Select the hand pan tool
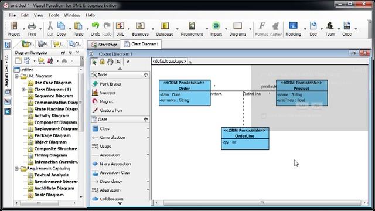The width and height of the screenshot is (375, 211). tap(110, 62)
